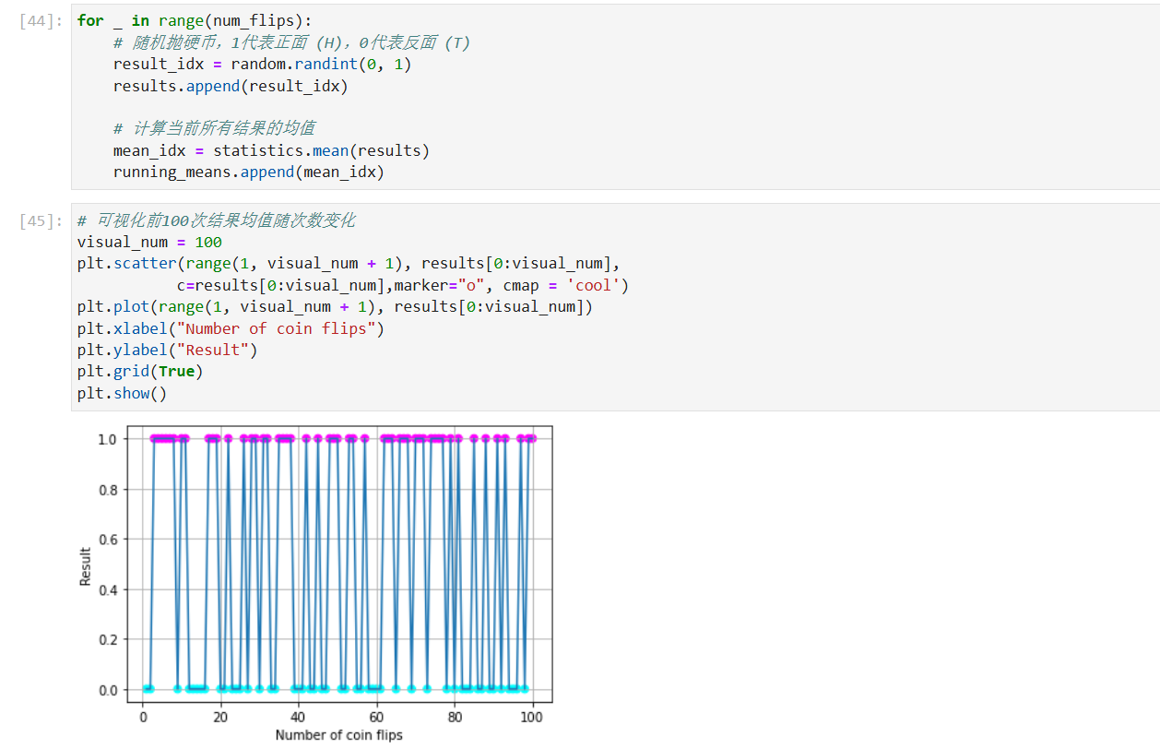Click the line containing cmap = 'cool'
Screen dimensions: 1160x749
pyautogui.click(x=403, y=286)
